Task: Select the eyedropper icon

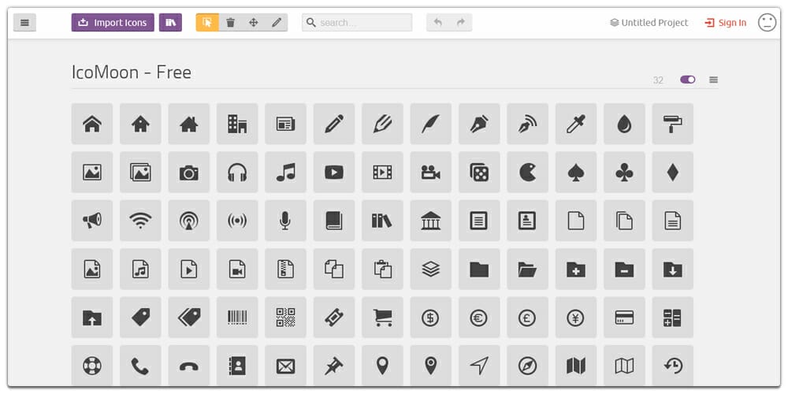Action: point(576,124)
